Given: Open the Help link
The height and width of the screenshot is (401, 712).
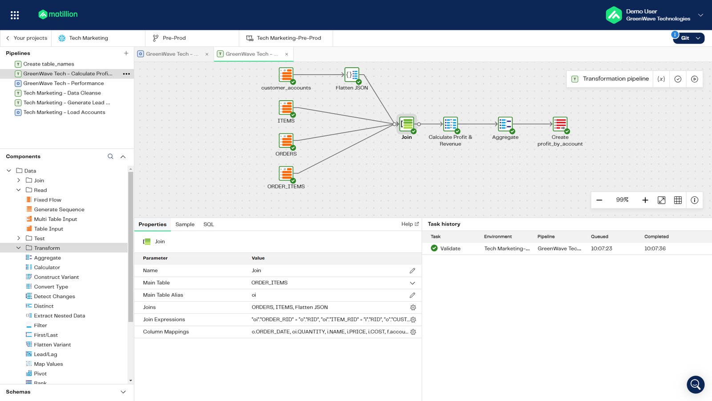Looking at the screenshot, I should click(x=410, y=224).
